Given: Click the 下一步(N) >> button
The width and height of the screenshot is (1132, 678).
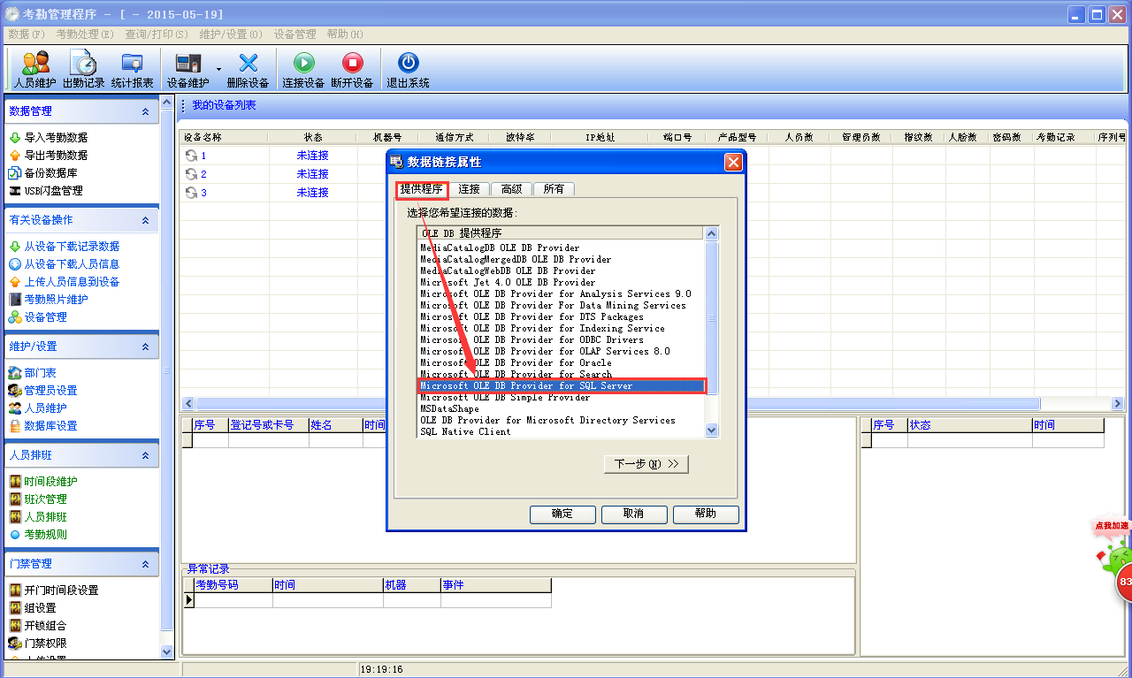Looking at the screenshot, I should pyautogui.click(x=646, y=464).
